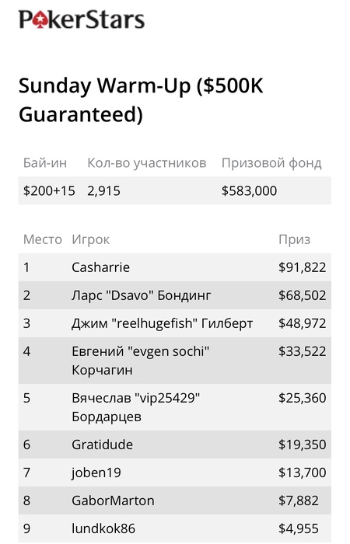Select player lundkok86 in ninth place
Viewport: 350px width, 544px height.
click(103, 528)
